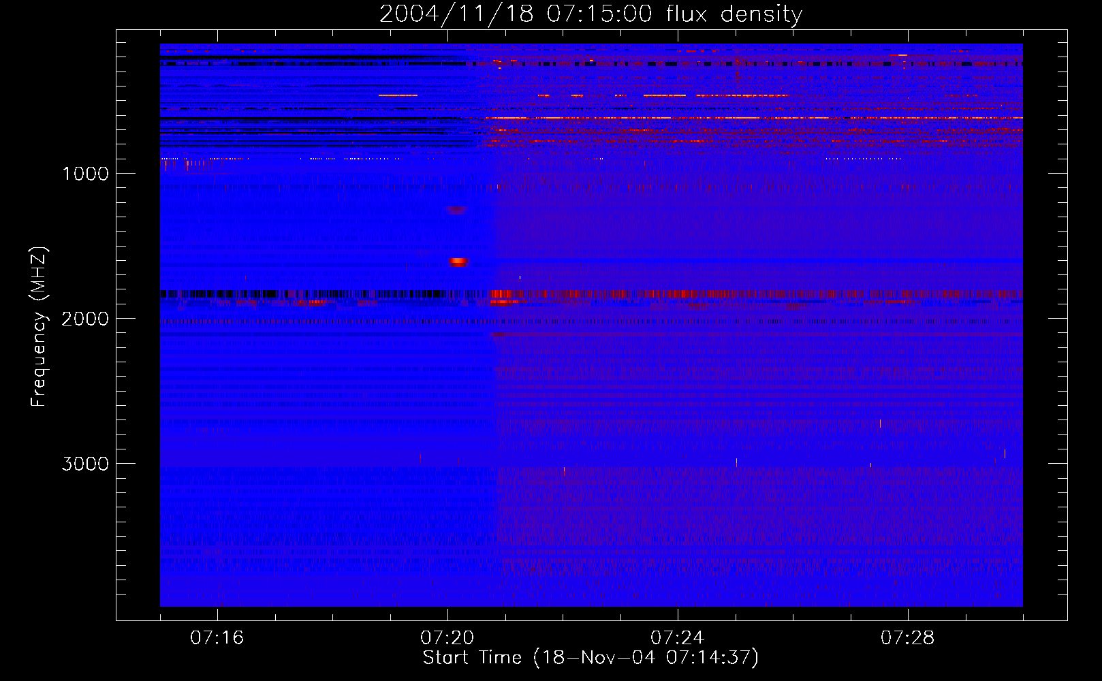Click the 2000 frequency tick label
The image size is (1102, 681).
pyautogui.click(x=85, y=319)
